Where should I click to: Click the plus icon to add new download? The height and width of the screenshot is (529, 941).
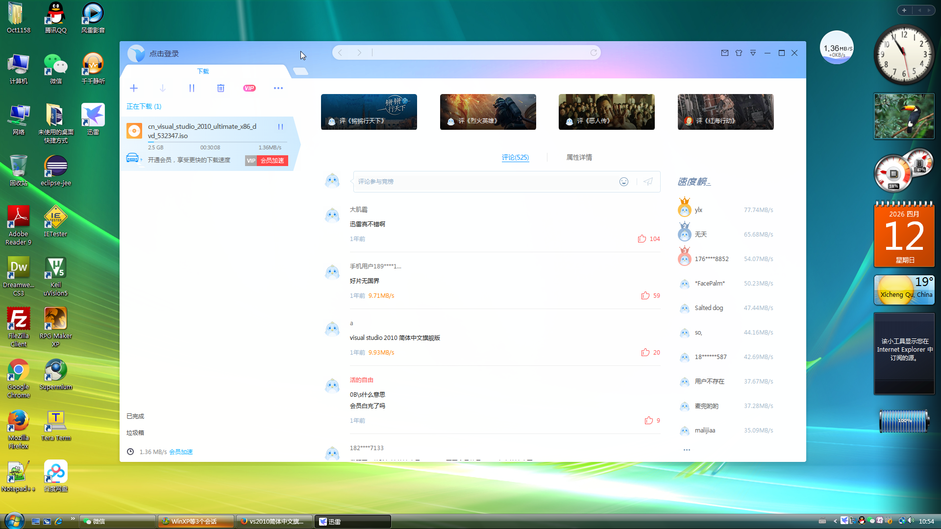(134, 88)
